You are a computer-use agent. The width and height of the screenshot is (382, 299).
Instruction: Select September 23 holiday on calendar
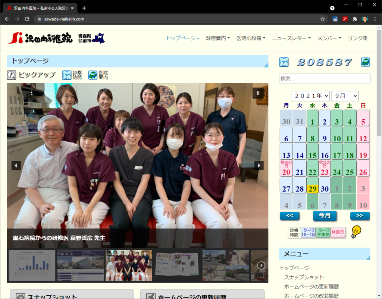[325, 168]
